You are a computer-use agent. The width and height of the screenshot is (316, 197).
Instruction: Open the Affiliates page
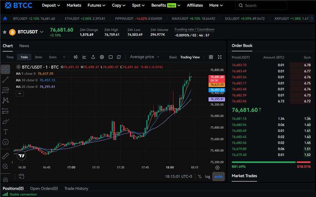pos(195,6)
